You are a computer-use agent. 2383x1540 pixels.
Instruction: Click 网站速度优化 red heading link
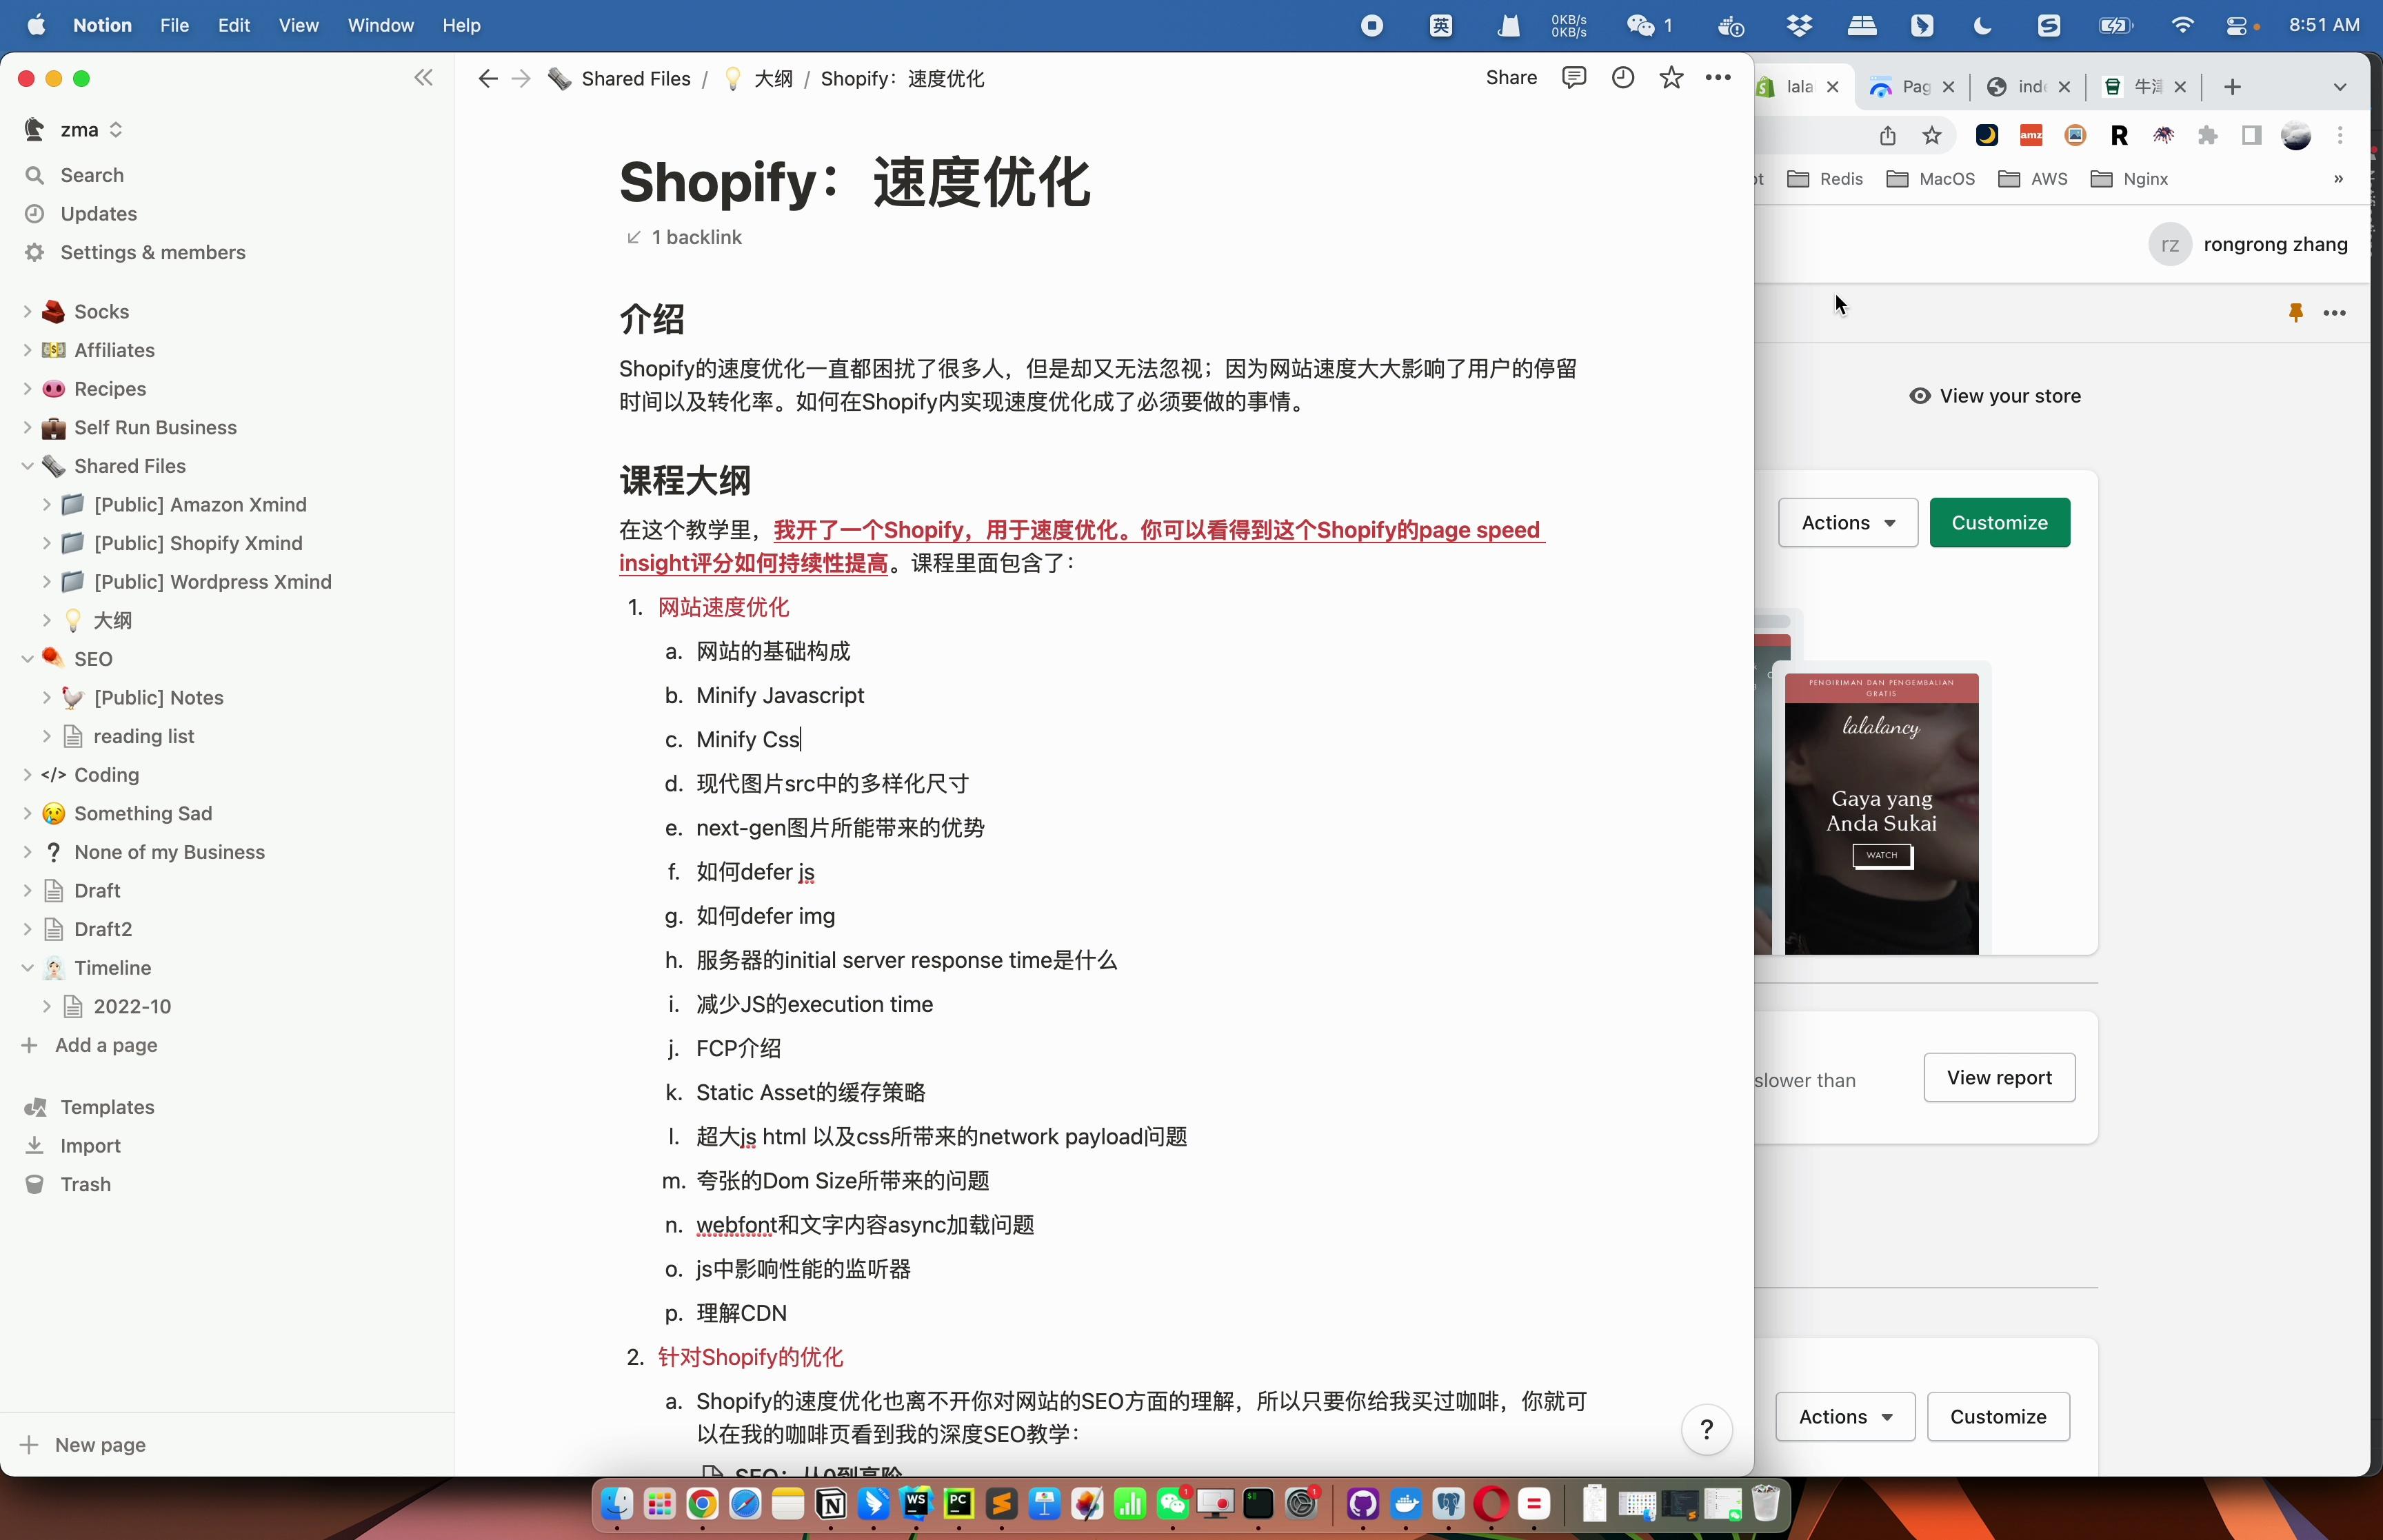click(x=723, y=607)
